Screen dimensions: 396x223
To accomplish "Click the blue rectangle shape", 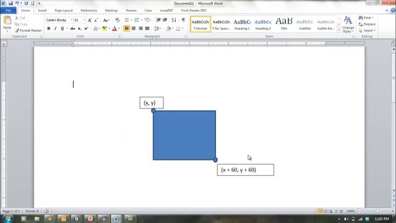I will pos(184,135).
